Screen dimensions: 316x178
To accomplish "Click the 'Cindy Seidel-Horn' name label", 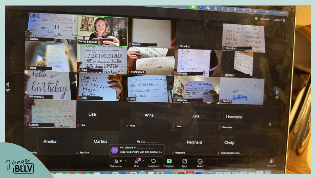I will [230, 153].
